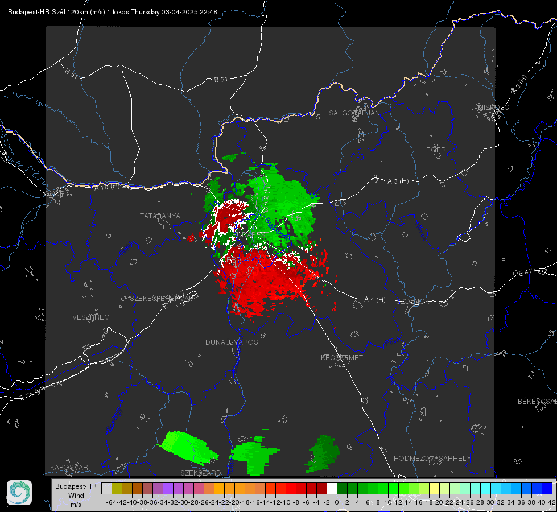Image resolution: width=557 pixels, height=512 pixels.
Task: Click the swirl logo icon beside the legend
Action: point(19,493)
